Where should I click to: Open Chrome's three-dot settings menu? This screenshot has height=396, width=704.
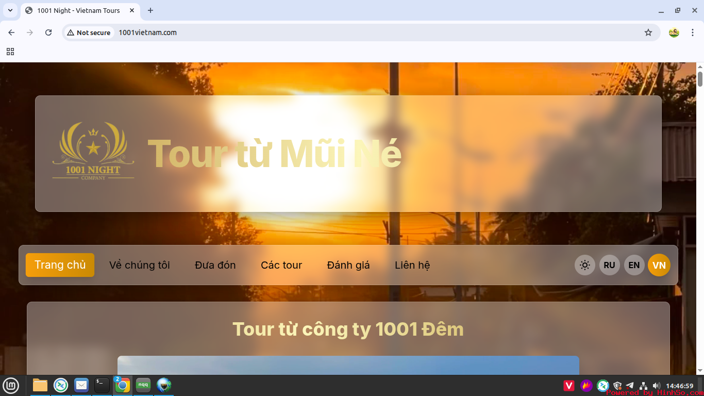693,32
